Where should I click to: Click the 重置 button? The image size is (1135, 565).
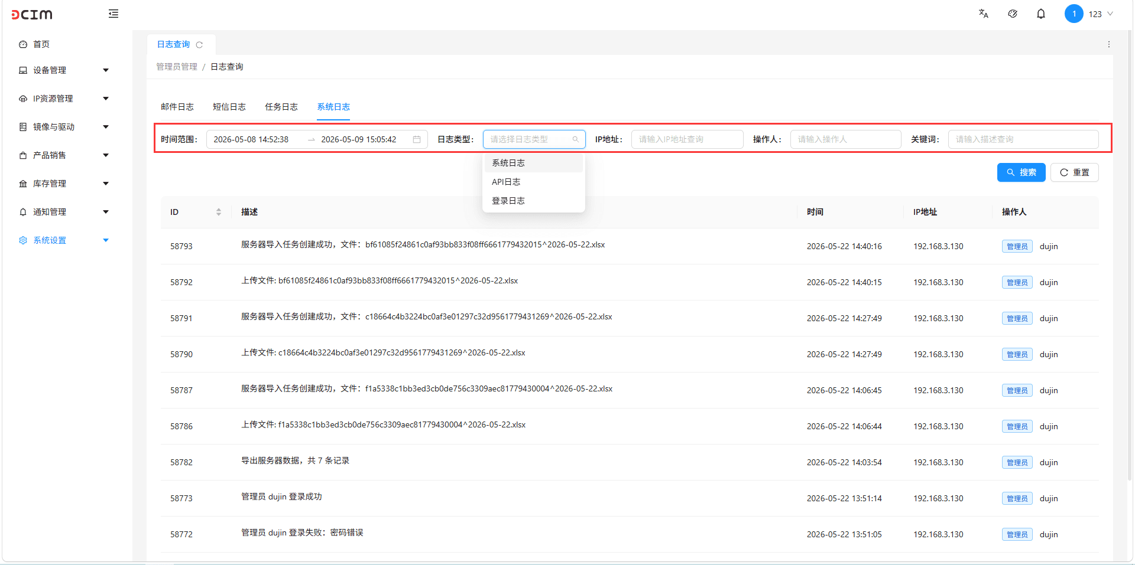[1075, 172]
